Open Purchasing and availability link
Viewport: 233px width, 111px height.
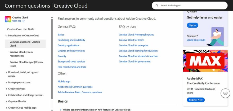[71, 40]
